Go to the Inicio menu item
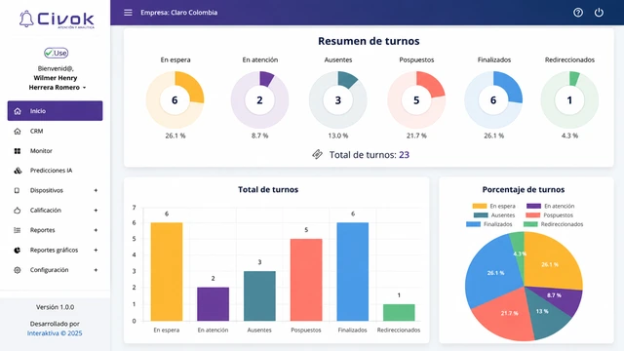This screenshot has height=351, width=624. [55, 110]
